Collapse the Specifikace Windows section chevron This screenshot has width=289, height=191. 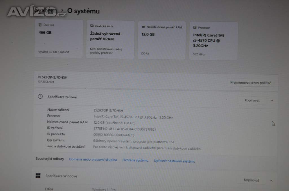[x=271, y=180]
